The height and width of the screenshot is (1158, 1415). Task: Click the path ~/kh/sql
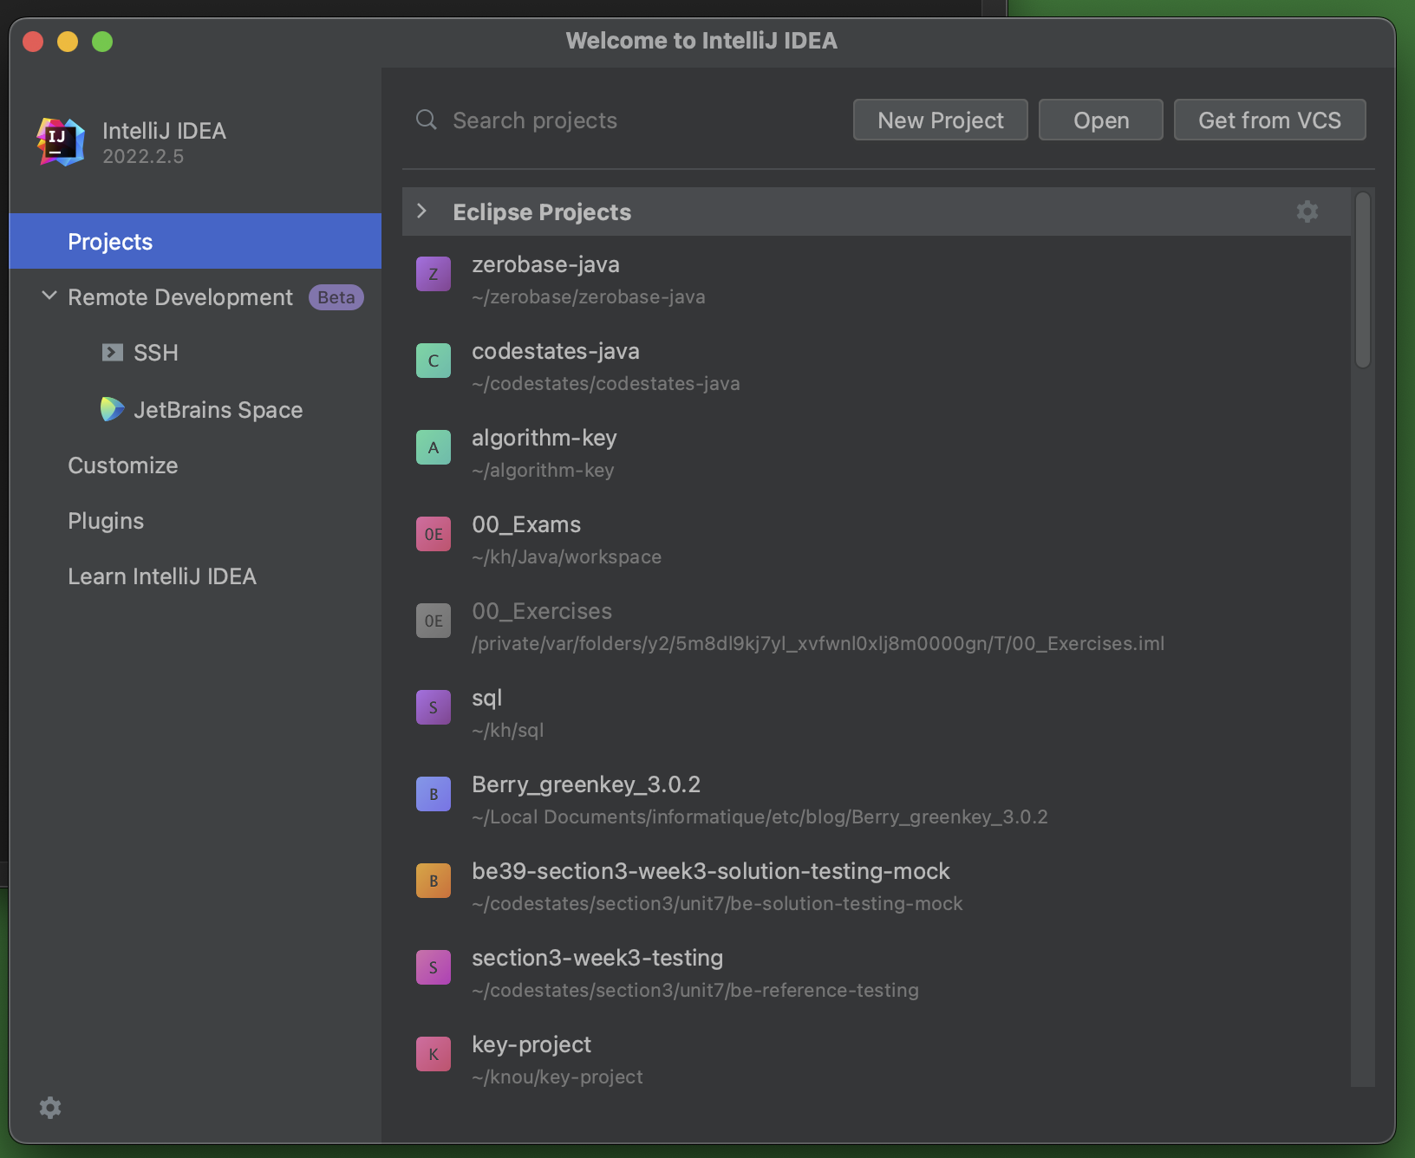(x=508, y=730)
